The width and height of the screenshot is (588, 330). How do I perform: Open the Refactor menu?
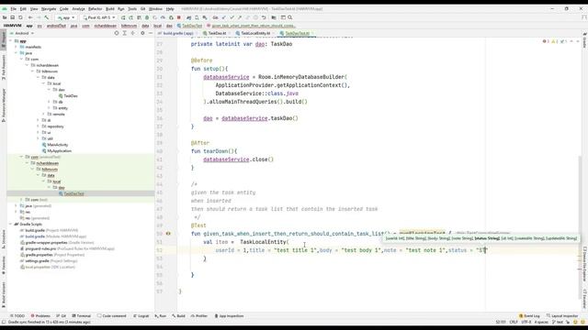95,8
